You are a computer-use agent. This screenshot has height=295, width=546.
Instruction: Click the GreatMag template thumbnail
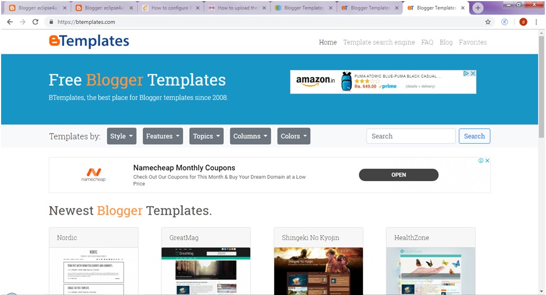click(x=206, y=271)
